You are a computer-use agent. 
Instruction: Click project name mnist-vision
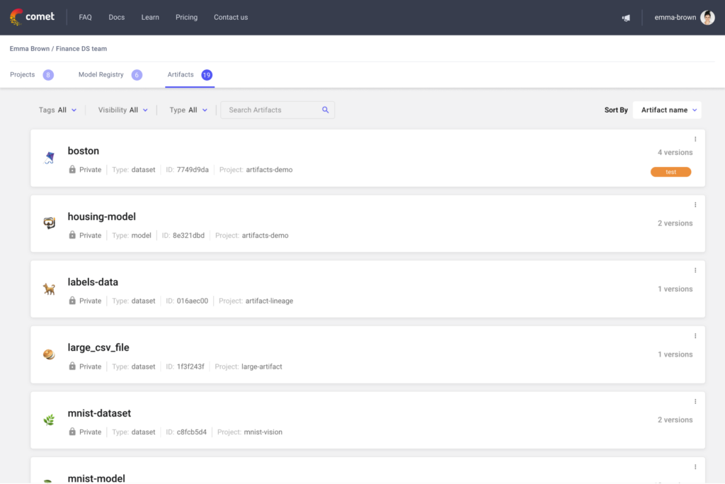point(263,432)
